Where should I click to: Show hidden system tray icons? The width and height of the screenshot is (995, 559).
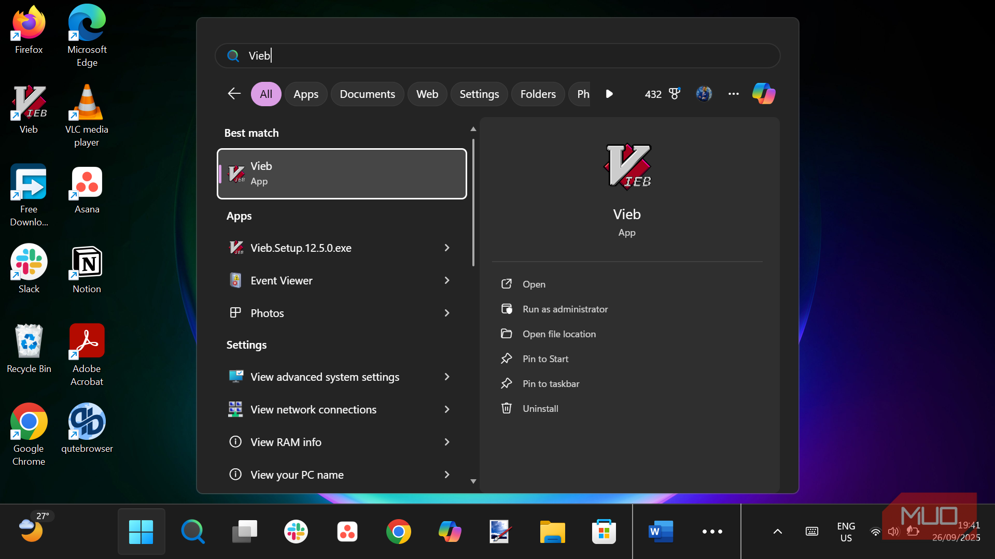click(x=777, y=532)
